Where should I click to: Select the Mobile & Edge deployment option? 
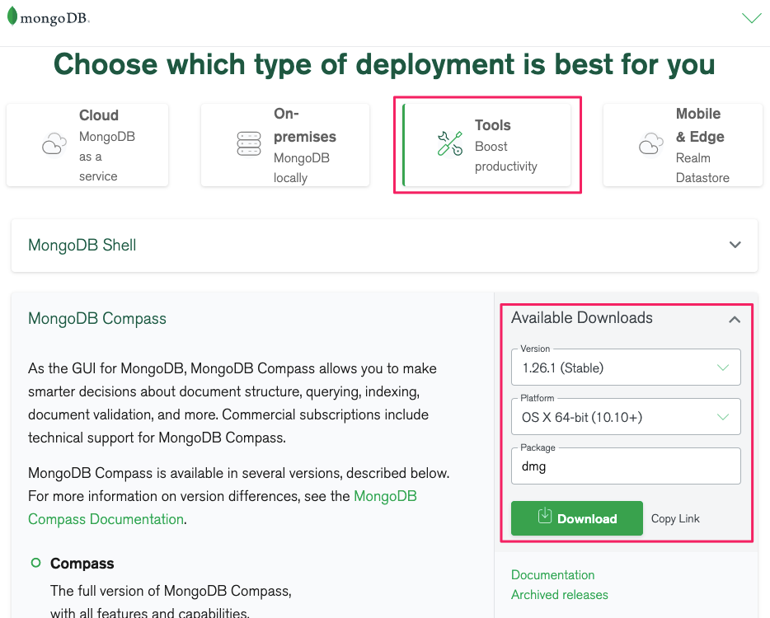(x=683, y=145)
